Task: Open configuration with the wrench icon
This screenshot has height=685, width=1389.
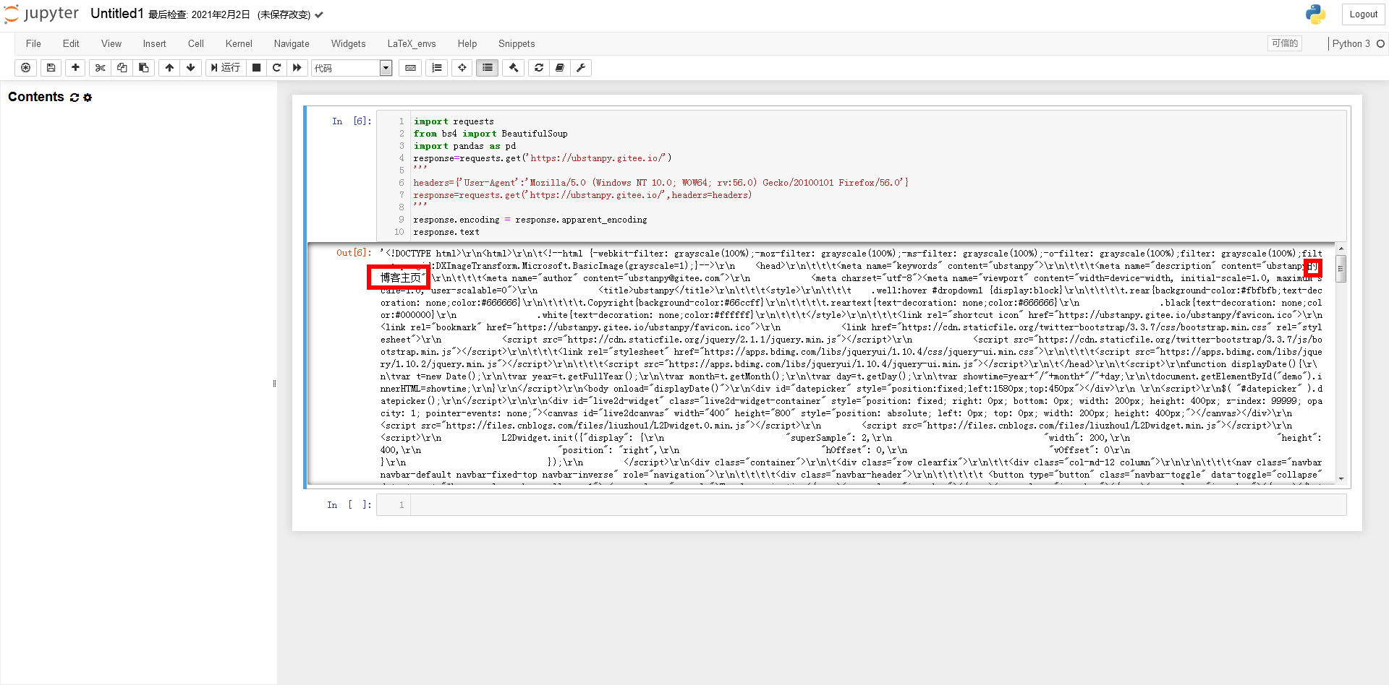Action: click(581, 68)
